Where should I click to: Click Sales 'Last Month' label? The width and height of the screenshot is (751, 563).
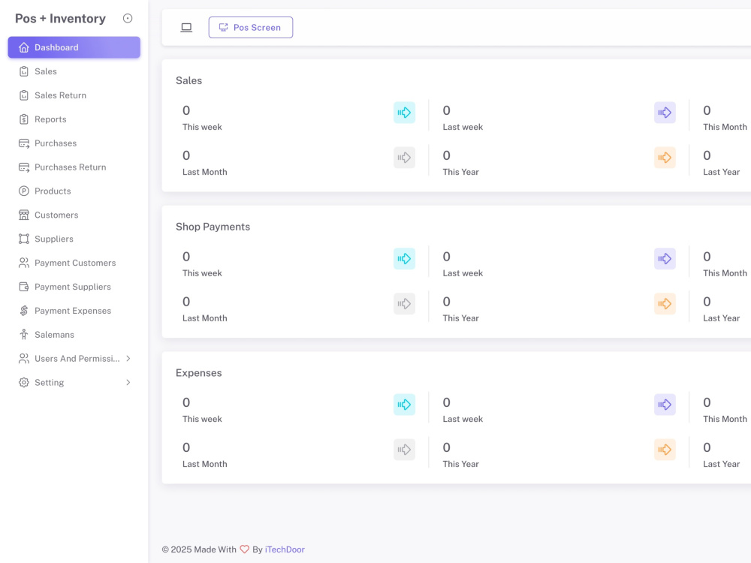[204, 172]
